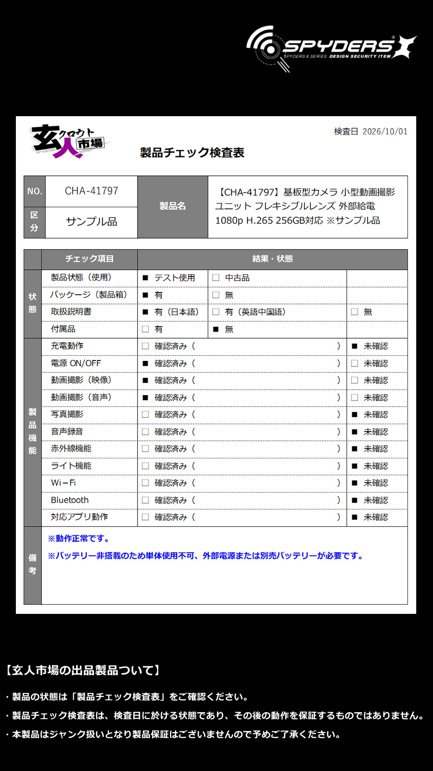433x771 pixels.
Task: Toggle 写真撮影 確認済み checkbox
Action: tap(145, 414)
